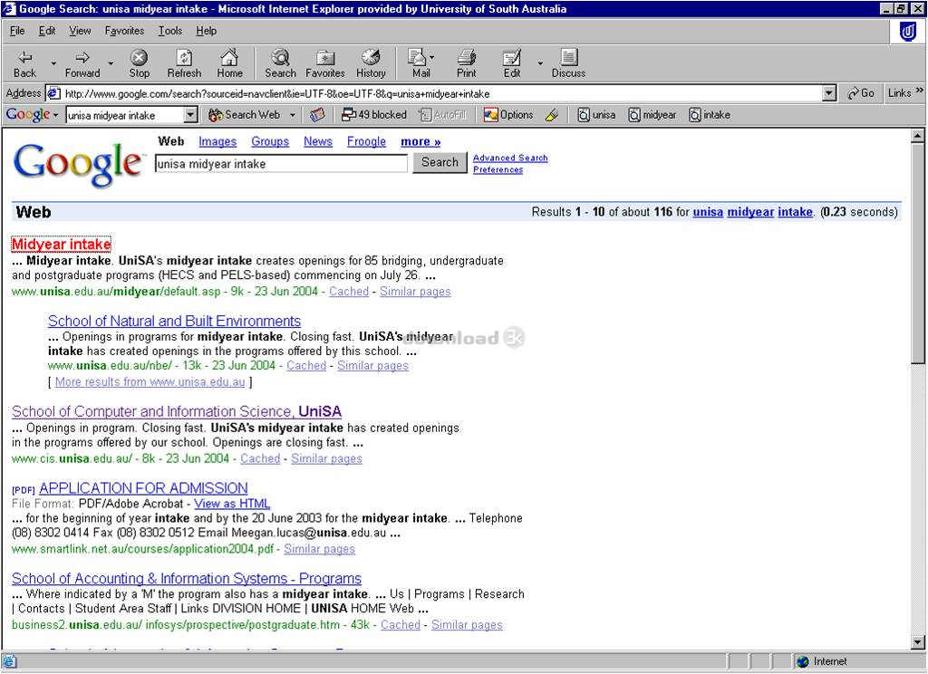928x674 pixels.
Task: Open Google toolbar Options
Action: 508,115
